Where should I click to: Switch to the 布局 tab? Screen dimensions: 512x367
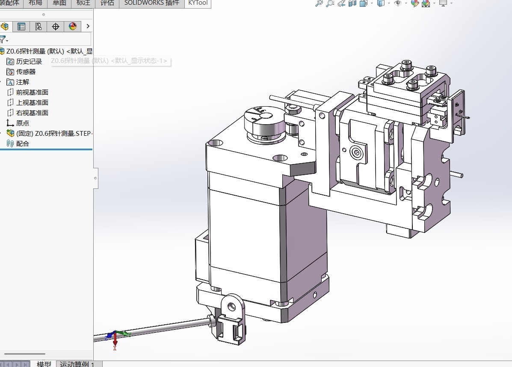pos(35,3)
